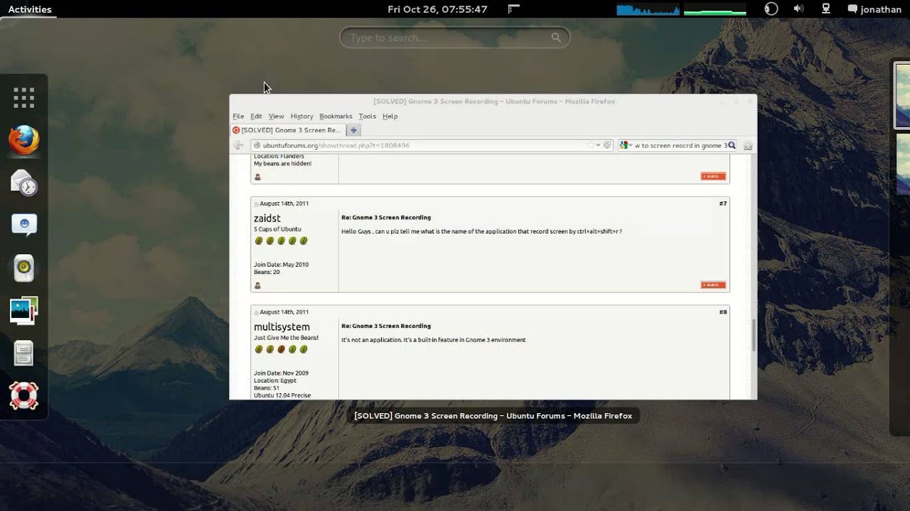Open the lifebuoy Help app in dash
The image size is (910, 511).
[23, 395]
